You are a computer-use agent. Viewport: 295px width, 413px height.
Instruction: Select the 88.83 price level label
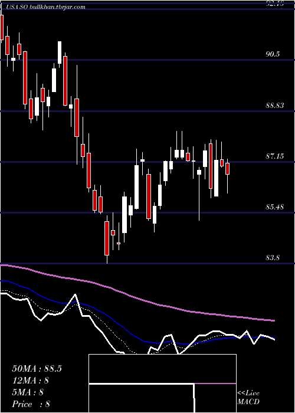(275, 106)
